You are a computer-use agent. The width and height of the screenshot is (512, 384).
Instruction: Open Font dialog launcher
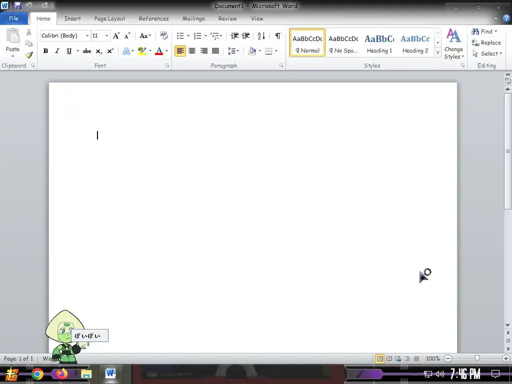[167, 65]
